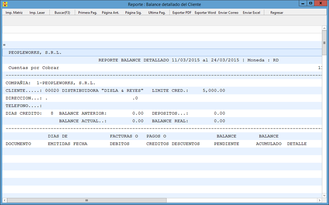The image size is (329, 205).
Task: Click Regresar to go back
Action: (x=276, y=13)
